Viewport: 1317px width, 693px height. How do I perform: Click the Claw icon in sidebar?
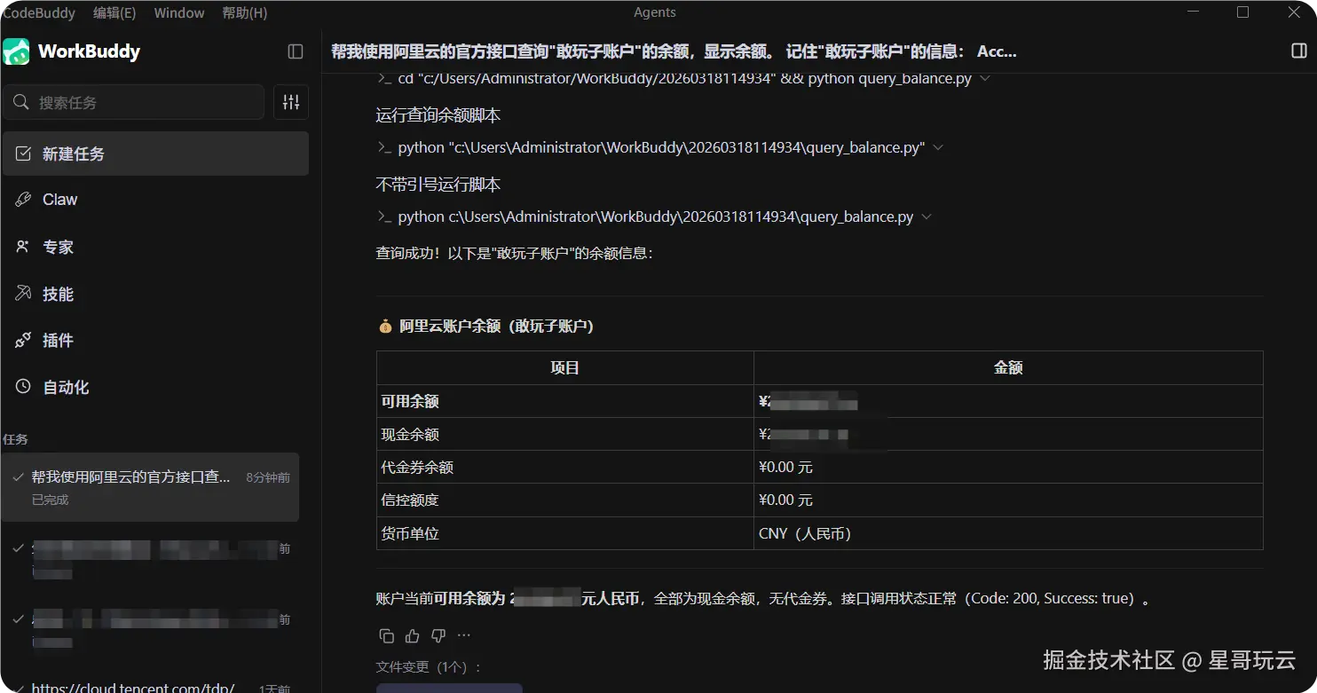(24, 200)
